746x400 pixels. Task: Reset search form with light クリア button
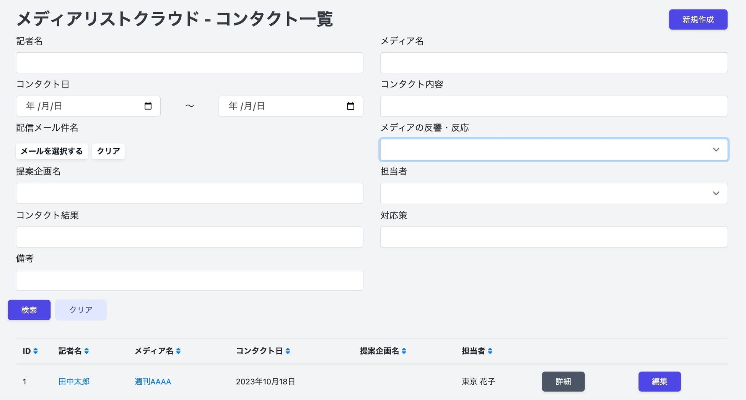pos(81,310)
